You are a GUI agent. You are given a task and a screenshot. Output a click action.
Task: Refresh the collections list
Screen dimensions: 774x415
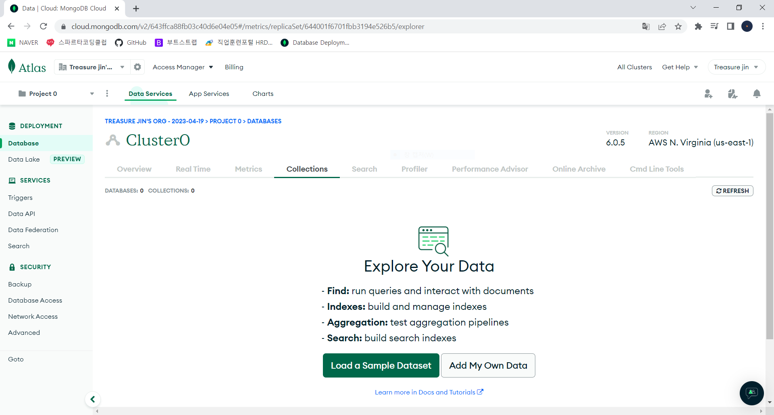coord(732,191)
